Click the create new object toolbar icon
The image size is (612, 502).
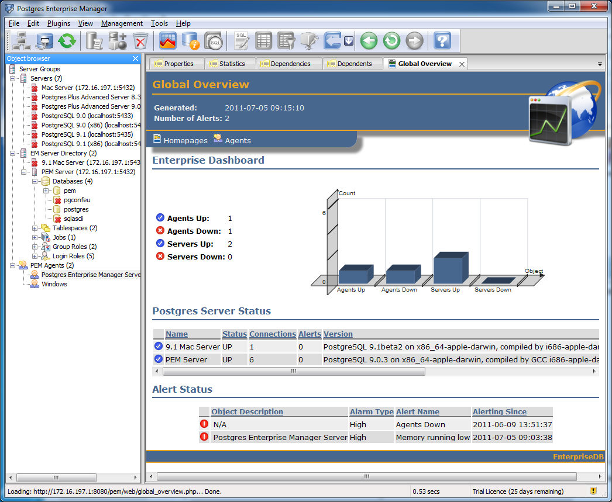coord(117,41)
